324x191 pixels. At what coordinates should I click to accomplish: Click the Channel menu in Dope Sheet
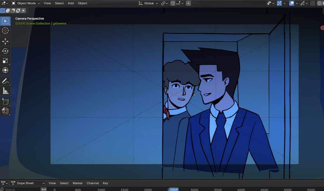(x=93, y=183)
